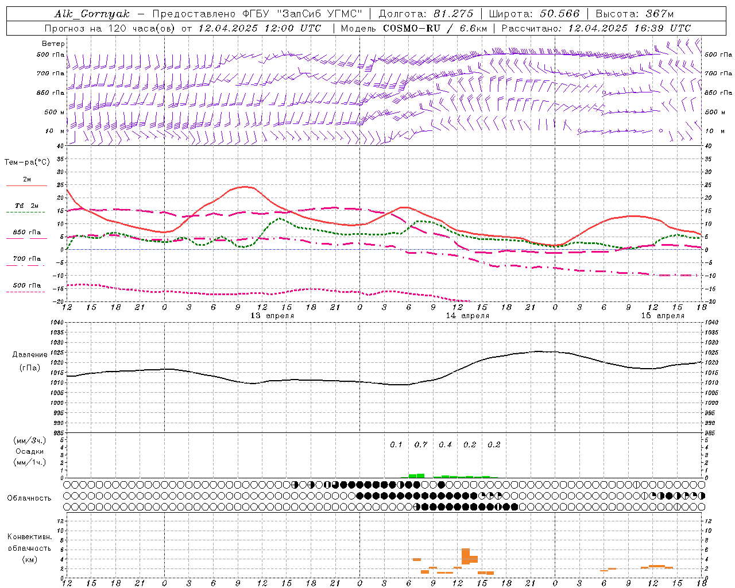Click the 0.7 precipitation value

pyautogui.click(x=421, y=444)
